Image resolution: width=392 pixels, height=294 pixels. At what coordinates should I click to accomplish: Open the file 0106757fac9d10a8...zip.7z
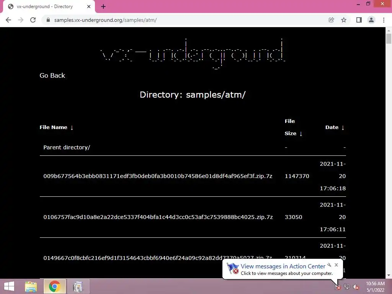tap(158, 217)
